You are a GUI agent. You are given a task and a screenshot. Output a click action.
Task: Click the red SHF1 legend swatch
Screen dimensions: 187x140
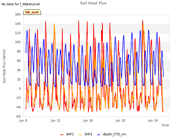[62, 135]
